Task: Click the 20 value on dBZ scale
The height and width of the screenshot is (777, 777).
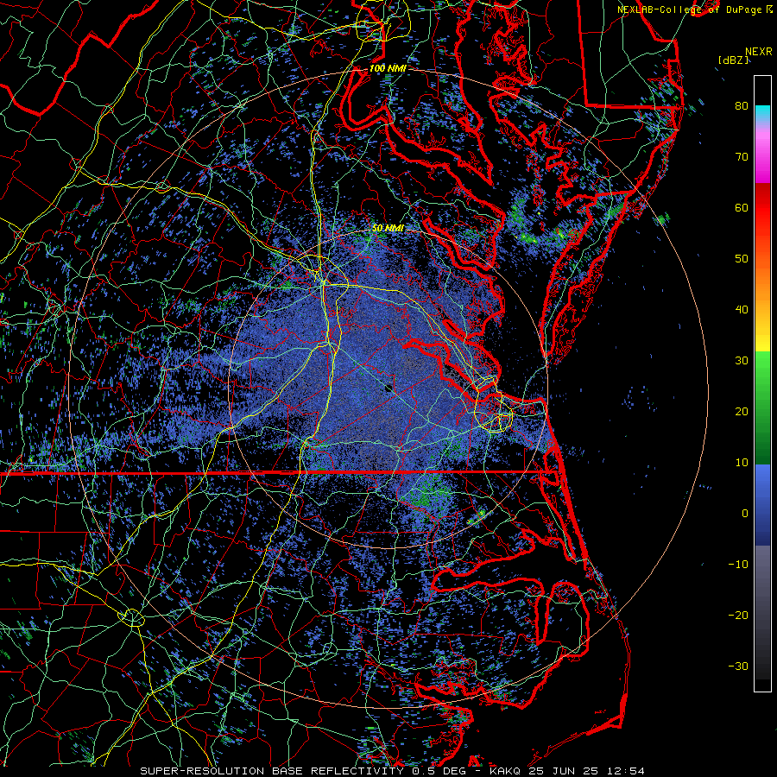Action: tap(742, 412)
